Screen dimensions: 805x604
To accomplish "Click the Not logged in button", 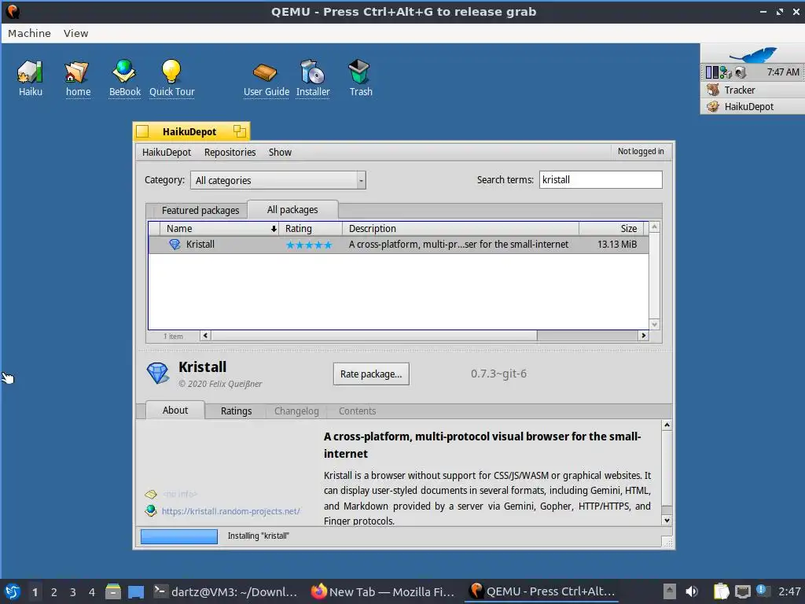I will 640,152.
